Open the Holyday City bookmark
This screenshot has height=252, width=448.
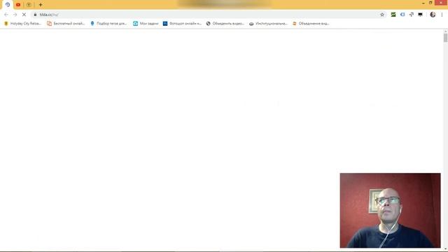pos(22,23)
